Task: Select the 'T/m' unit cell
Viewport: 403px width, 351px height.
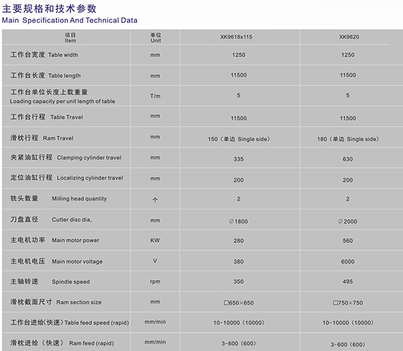Action: (x=155, y=96)
